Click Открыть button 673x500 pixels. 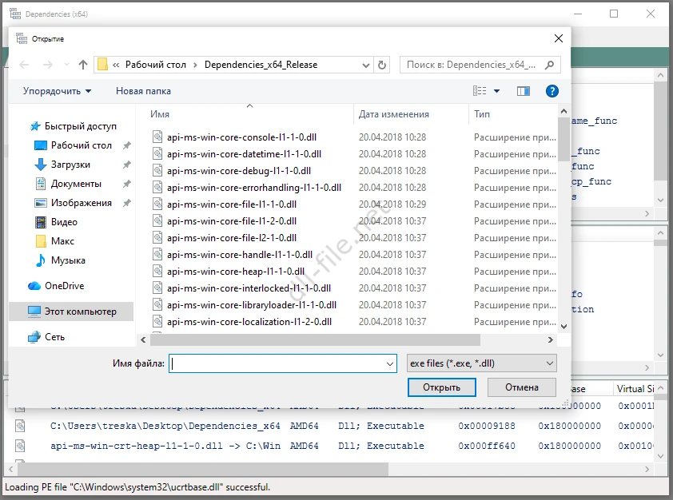click(x=442, y=387)
